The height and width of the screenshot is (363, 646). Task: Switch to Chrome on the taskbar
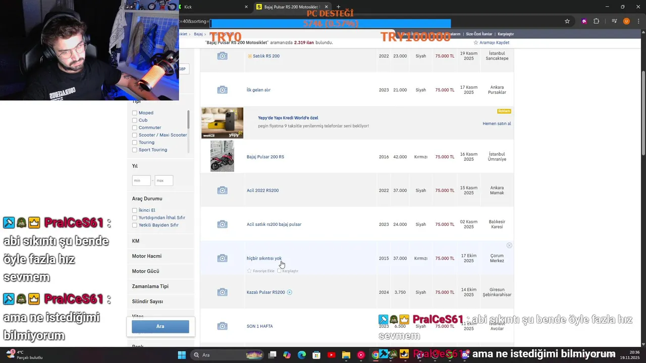tap(375, 355)
